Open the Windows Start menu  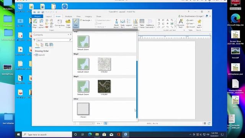coord(18,135)
